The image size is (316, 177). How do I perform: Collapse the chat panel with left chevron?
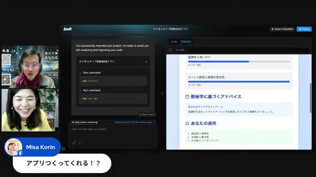[162, 93]
